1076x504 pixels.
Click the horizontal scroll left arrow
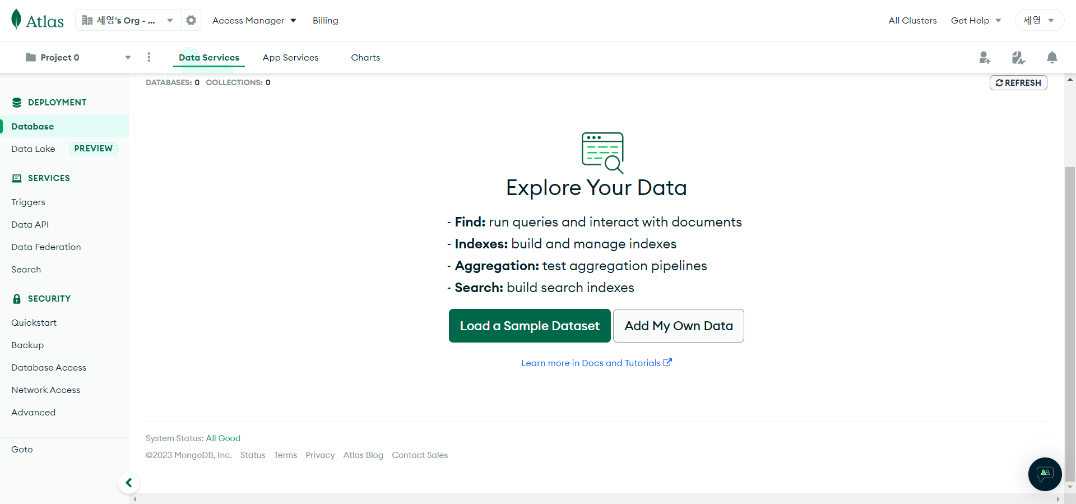pos(134,498)
